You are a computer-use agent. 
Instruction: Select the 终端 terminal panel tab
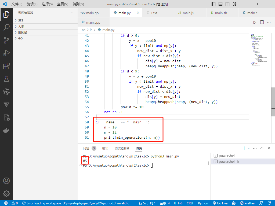(139, 148)
